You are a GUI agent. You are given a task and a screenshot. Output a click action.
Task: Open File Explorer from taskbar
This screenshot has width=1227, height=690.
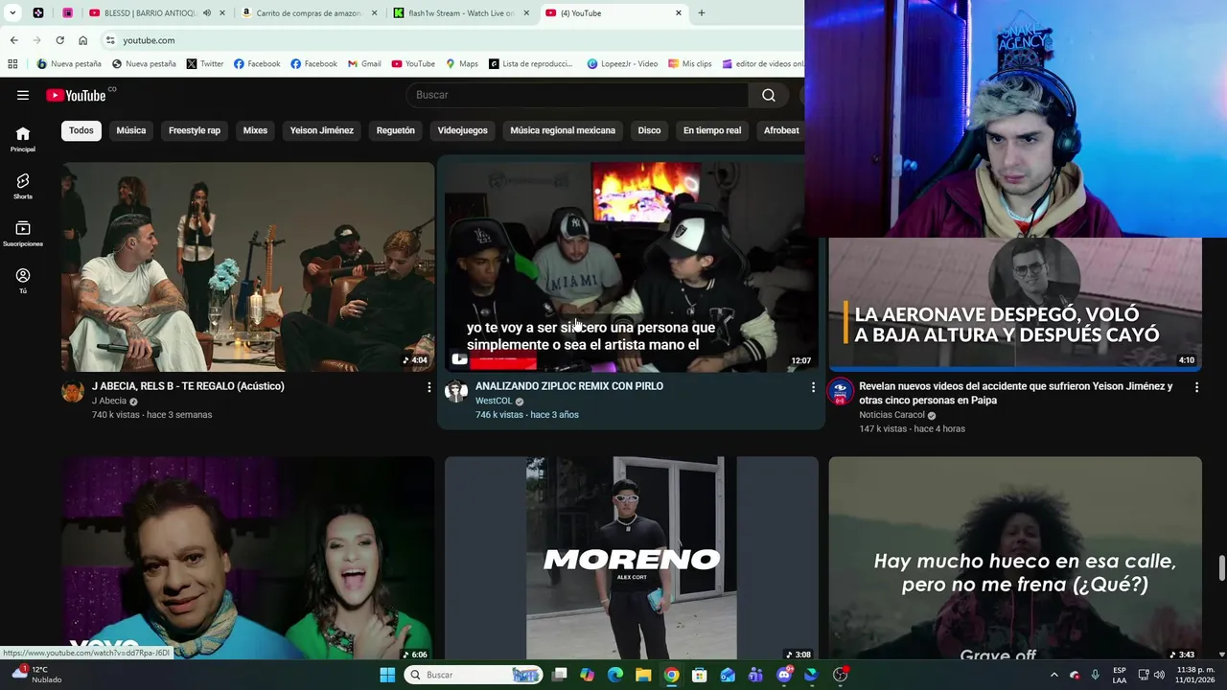tap(643, 675)
